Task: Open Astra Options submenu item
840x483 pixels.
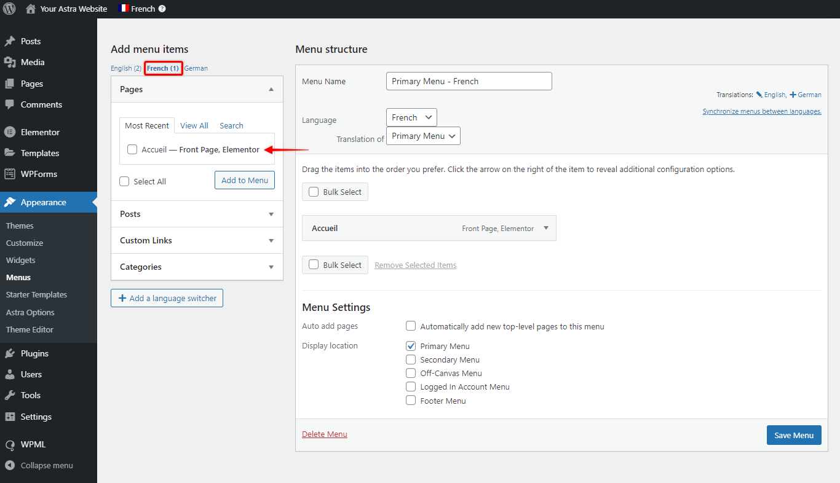Action: point(30,312)
